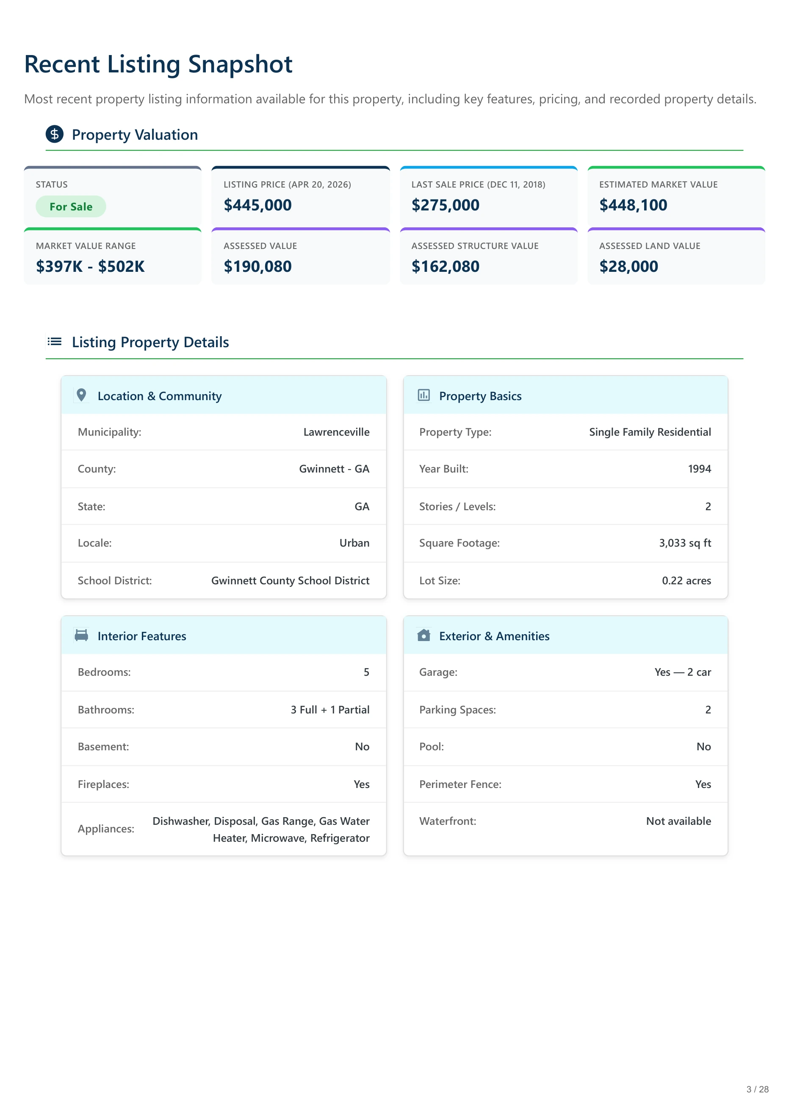Select the Recent Listing Snapshot heading

tap(158, 64)
